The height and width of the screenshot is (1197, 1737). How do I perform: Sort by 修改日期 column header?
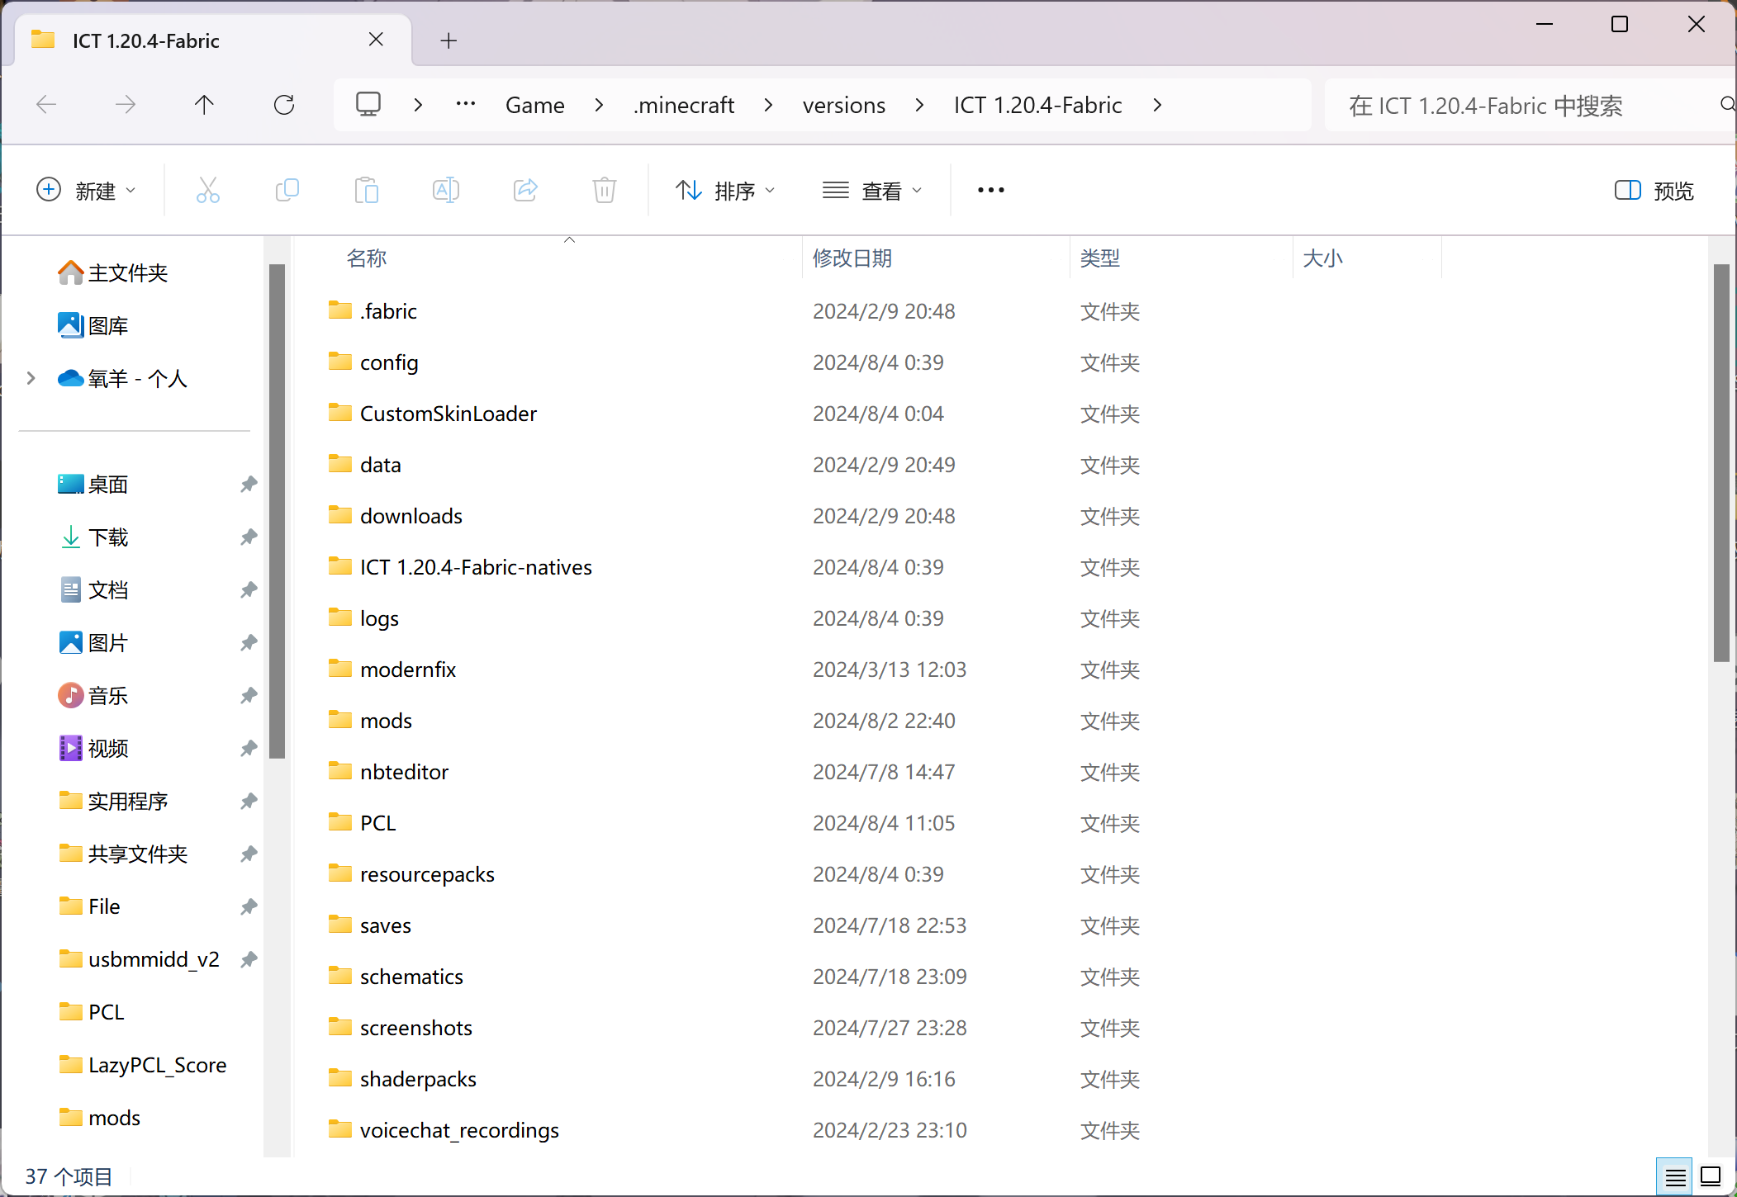click(x=852, y=258)
